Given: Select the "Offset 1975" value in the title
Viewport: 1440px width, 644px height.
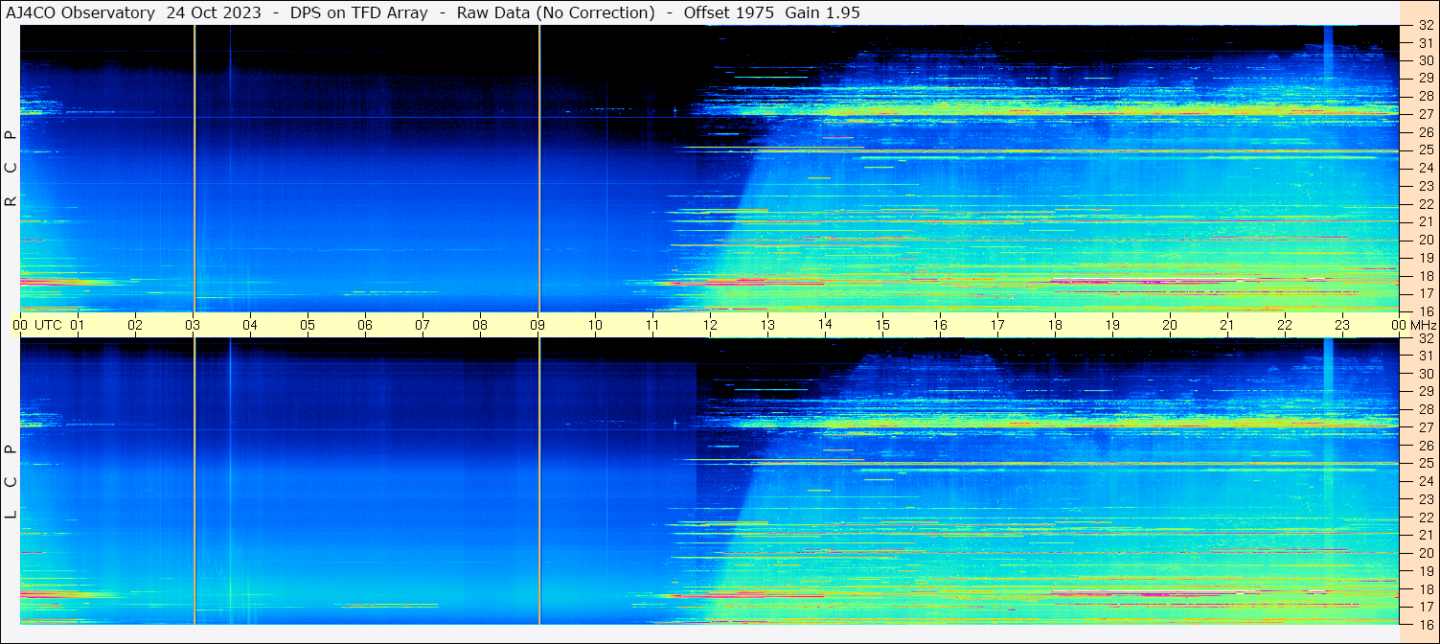Looking at the screenshot, I should (x=728, y=12).
